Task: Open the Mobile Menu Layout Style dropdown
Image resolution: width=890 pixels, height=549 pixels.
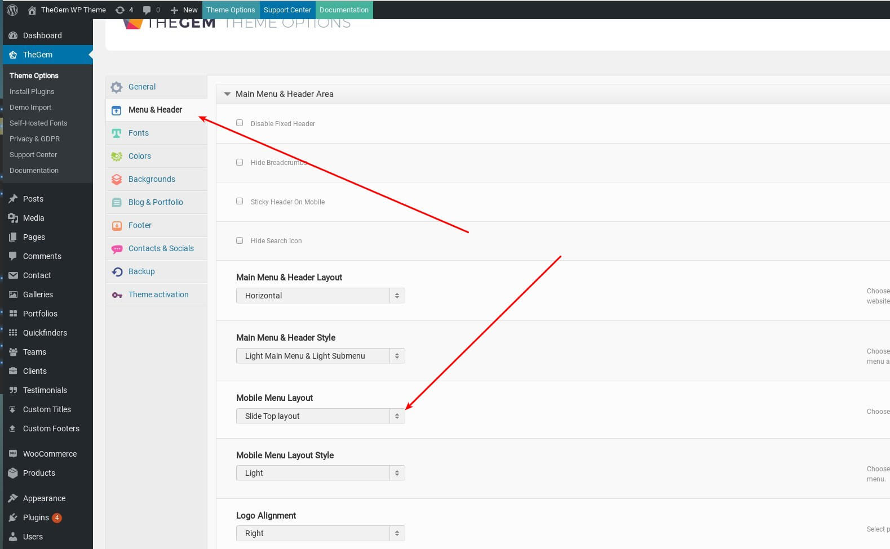Action: pos(320,473)
